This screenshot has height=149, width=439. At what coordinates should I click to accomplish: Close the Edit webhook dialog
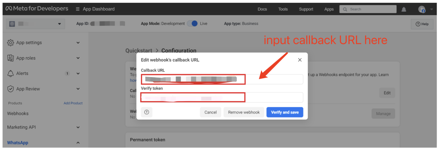[x=300, y=60]
